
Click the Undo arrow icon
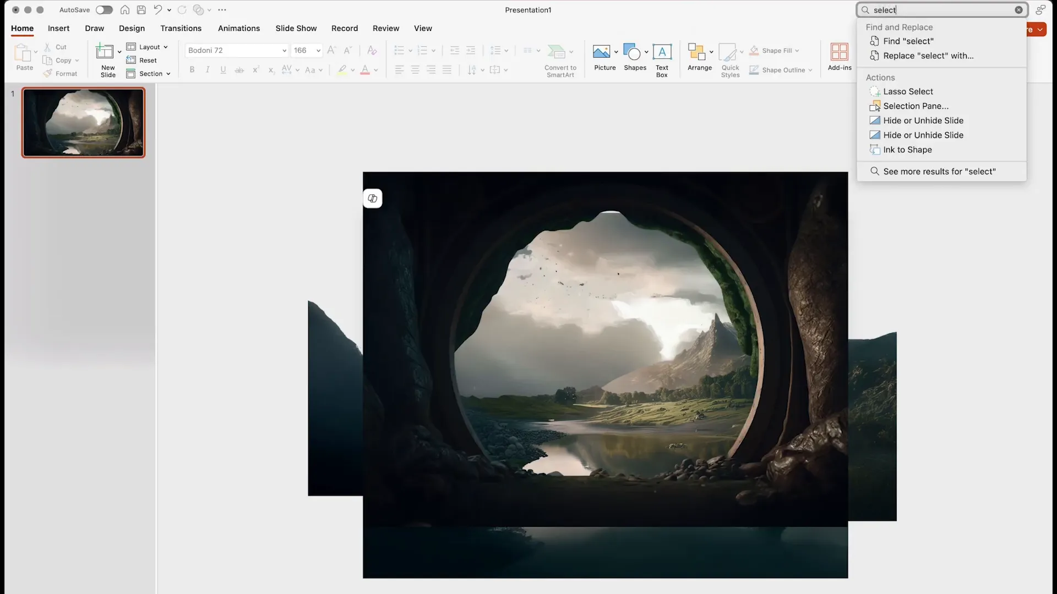tap(158, 10)
